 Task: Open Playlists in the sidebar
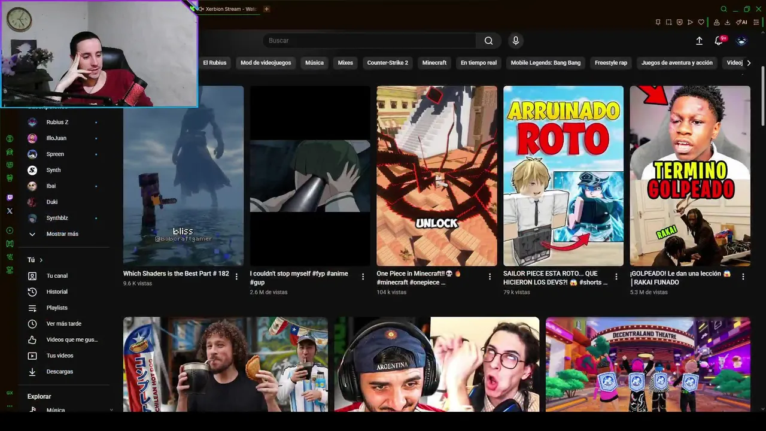click(x=65, y=308)
